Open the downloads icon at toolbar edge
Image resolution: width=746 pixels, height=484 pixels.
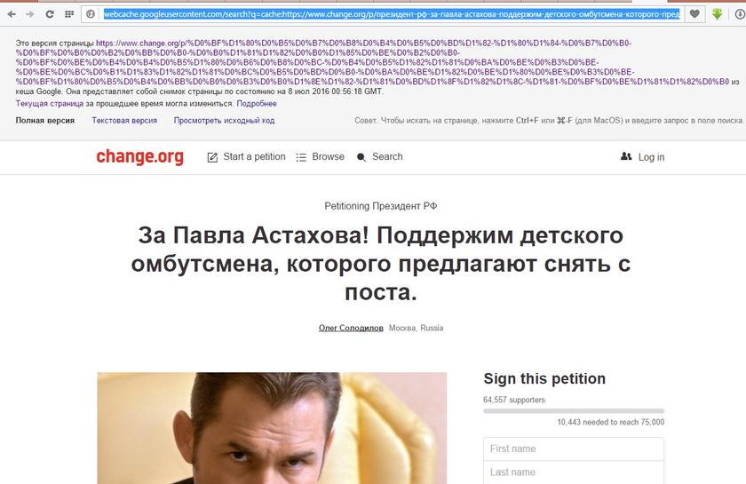point(741,14)
